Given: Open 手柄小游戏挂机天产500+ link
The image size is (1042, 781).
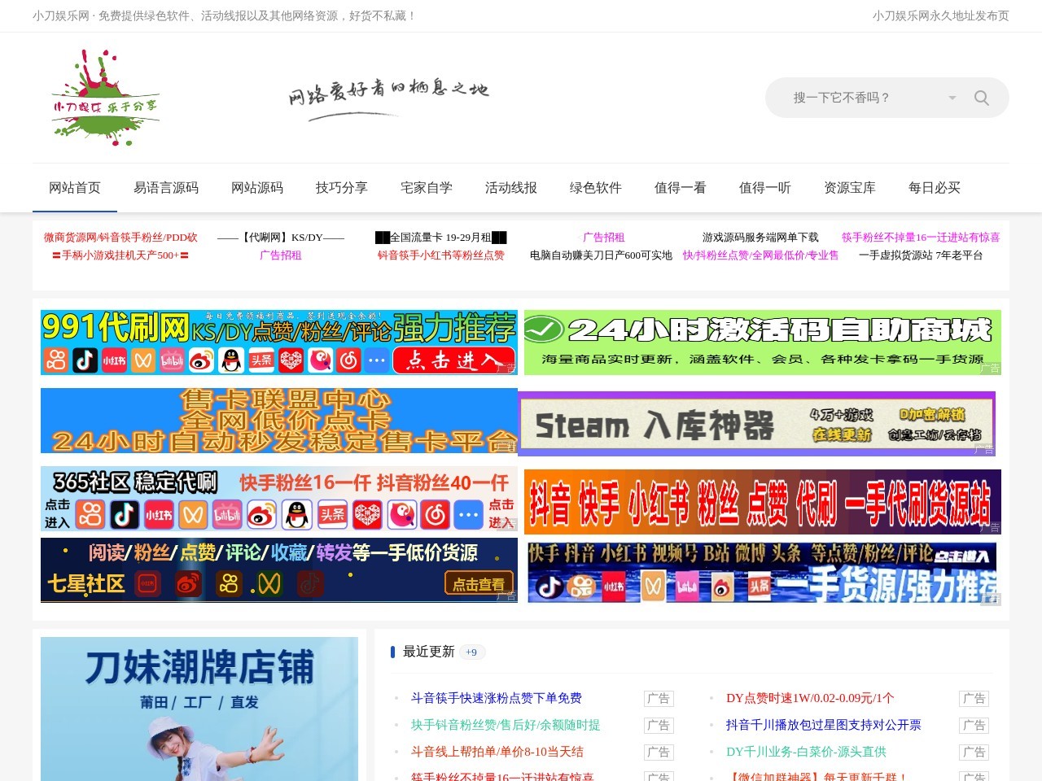Looking at the screenshot, I should pyautogui.click(x=120, y=255).
